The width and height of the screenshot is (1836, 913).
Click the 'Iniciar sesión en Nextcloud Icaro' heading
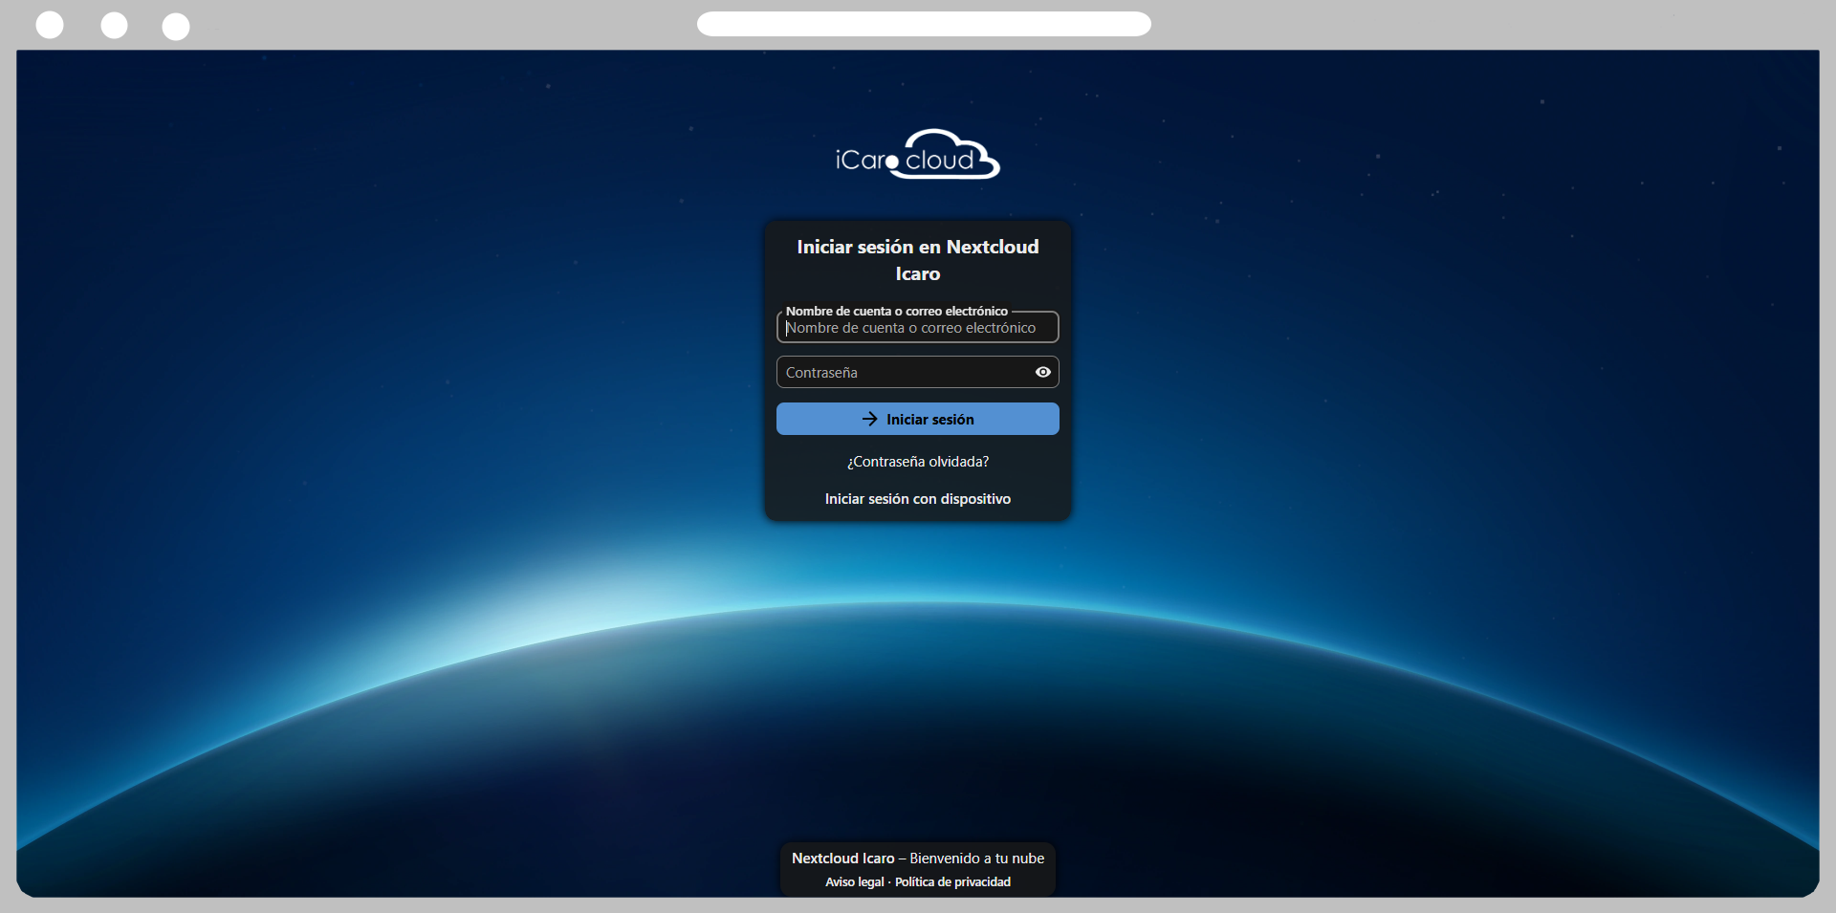click(918, 260)
